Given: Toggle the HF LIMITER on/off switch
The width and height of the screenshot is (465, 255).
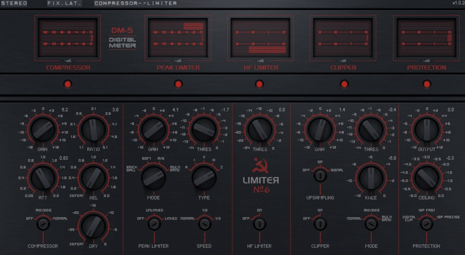Looking at the screenshot, I should coord(259,224).
